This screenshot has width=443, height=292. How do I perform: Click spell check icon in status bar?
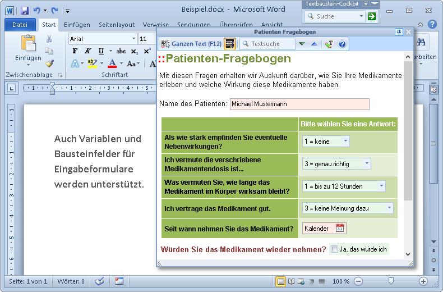pos(100,281)
